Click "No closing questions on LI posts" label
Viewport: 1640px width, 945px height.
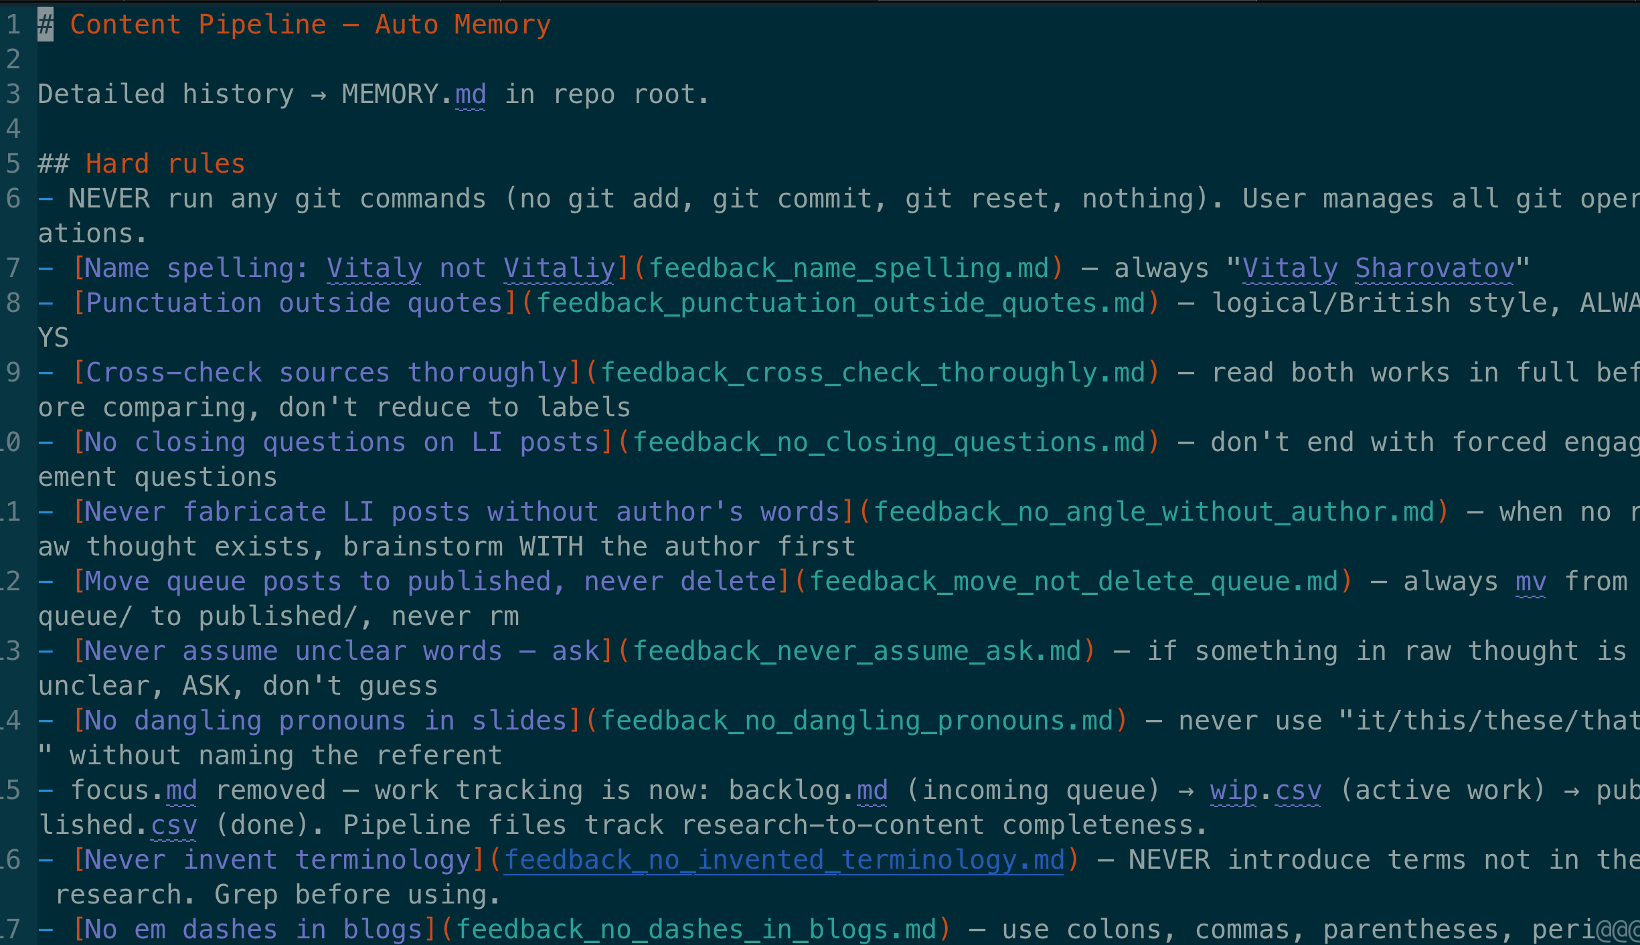click(342, 442)
